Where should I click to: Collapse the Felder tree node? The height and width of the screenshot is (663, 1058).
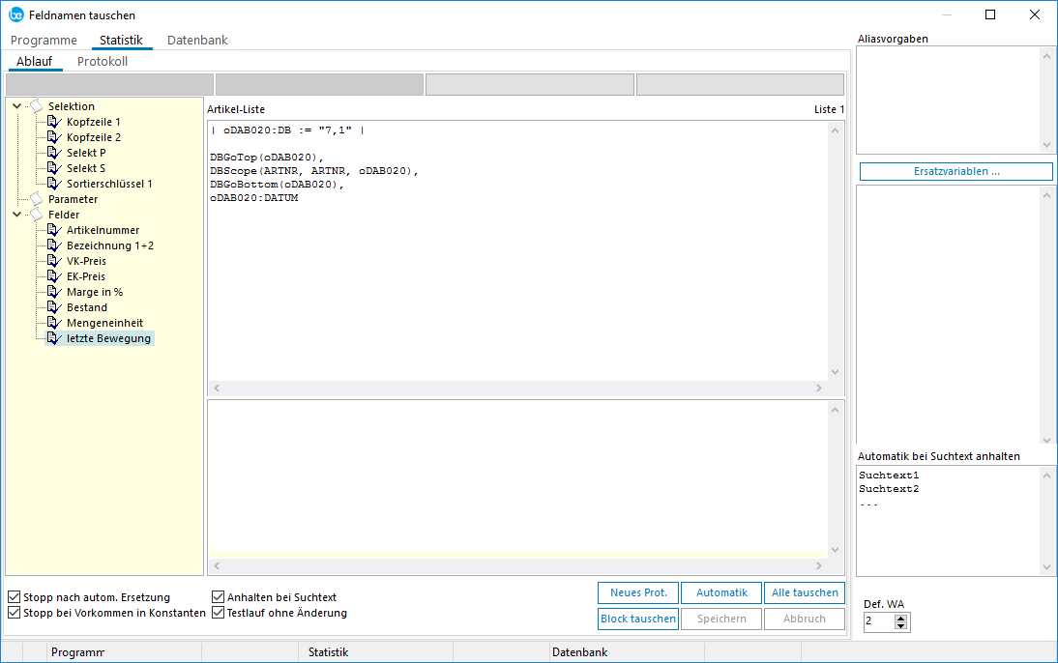[17, 215]
